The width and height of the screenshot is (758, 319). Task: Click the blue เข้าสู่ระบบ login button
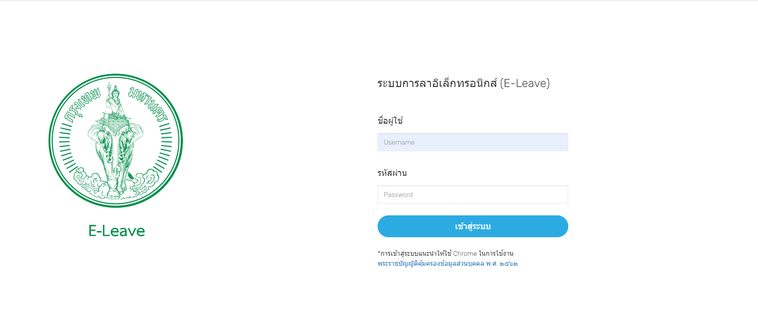[473, 226]
